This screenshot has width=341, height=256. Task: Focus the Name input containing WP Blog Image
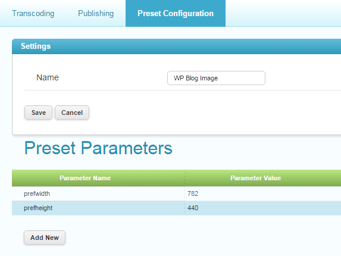click(216, 78)
